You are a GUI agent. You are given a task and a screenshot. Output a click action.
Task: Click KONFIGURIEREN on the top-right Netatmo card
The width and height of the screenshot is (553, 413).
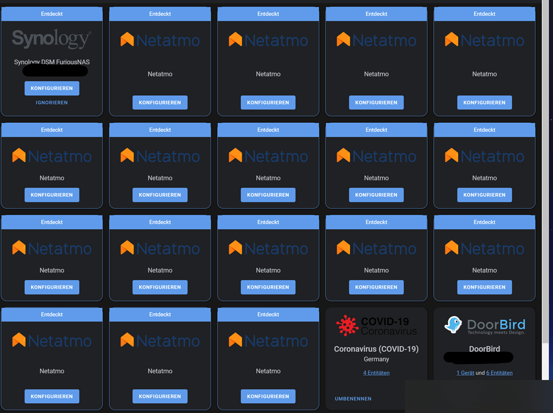(484, 102)
